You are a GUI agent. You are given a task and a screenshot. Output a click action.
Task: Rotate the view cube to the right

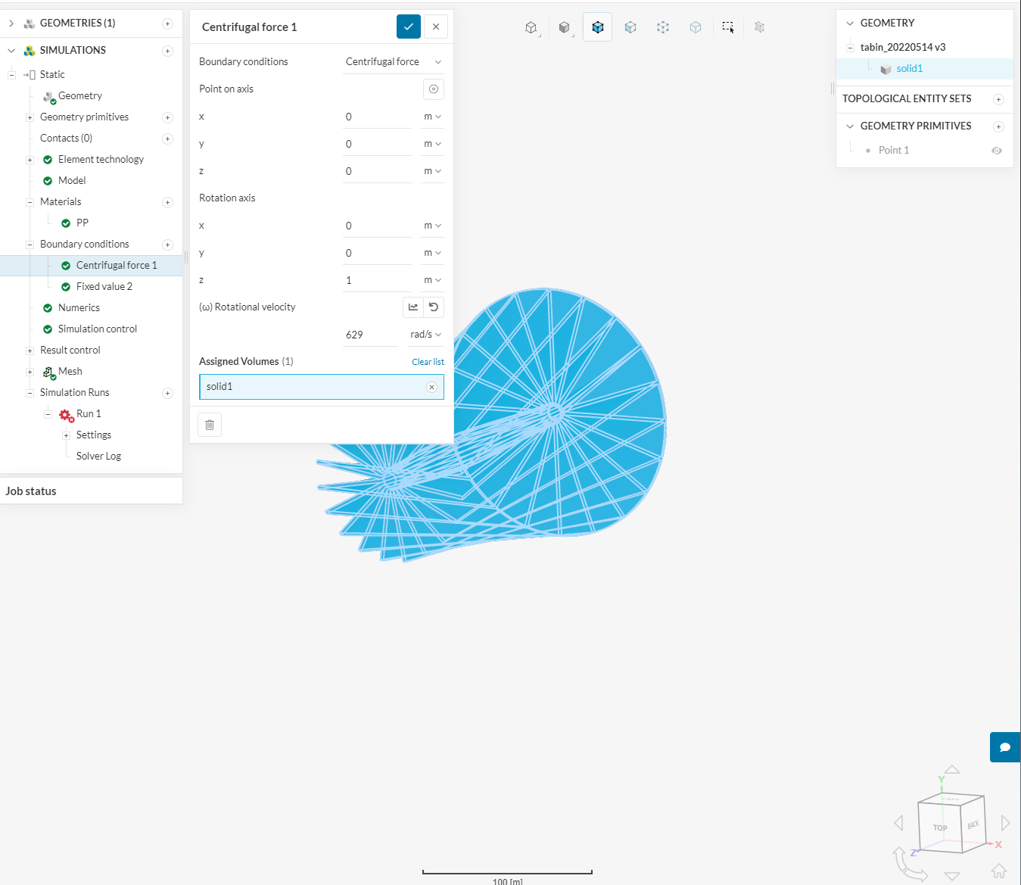coord(1005,823)
